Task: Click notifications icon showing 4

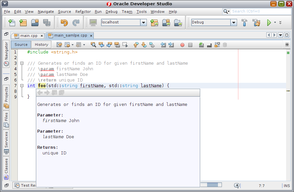Action: (x=237, y=185)
